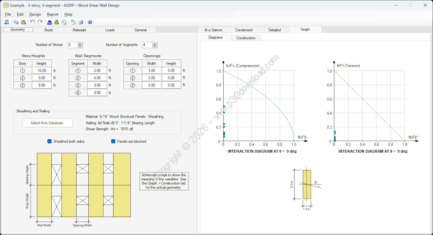Select the Geometry tab
The height and width of the screenshot is (235, 433).
[x=18, y=29]
